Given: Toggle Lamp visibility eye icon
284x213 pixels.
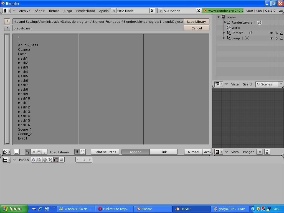Looking at the screenshot, I should click(x=271, y=38).
